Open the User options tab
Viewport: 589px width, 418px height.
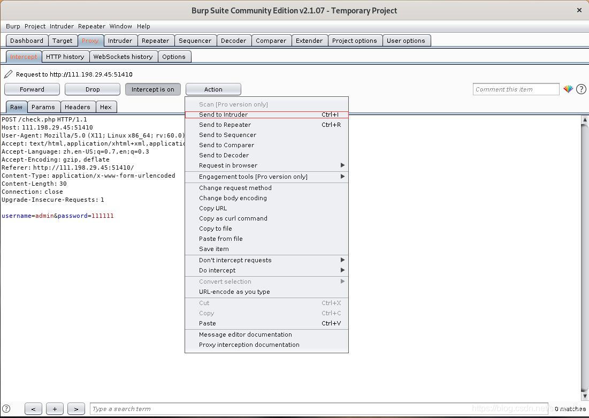(406, 41)
